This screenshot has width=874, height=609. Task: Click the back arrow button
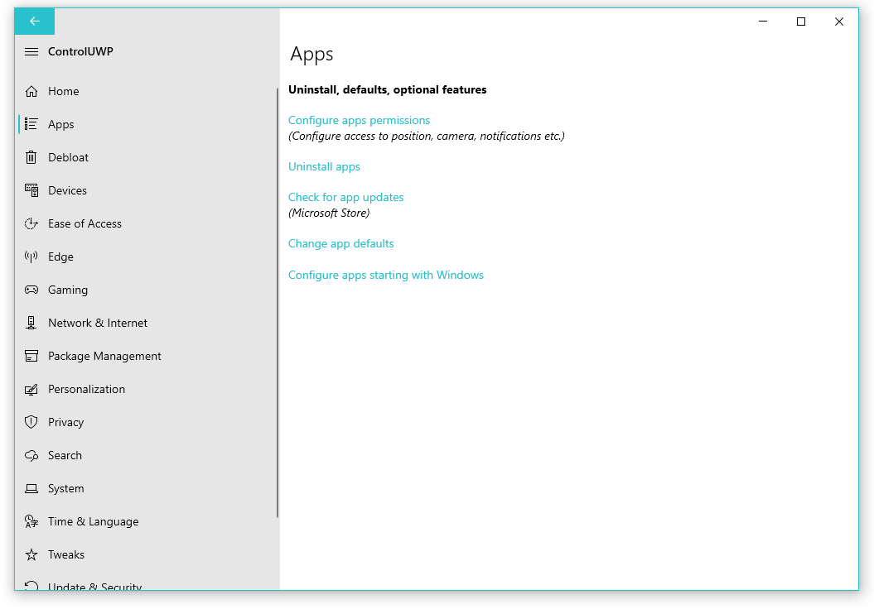35,22
